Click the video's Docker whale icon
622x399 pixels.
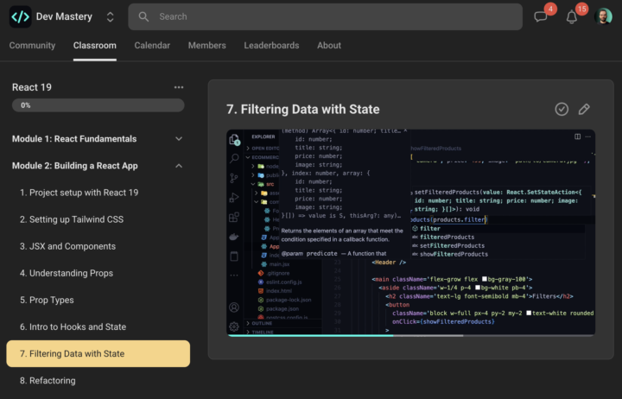234,237
